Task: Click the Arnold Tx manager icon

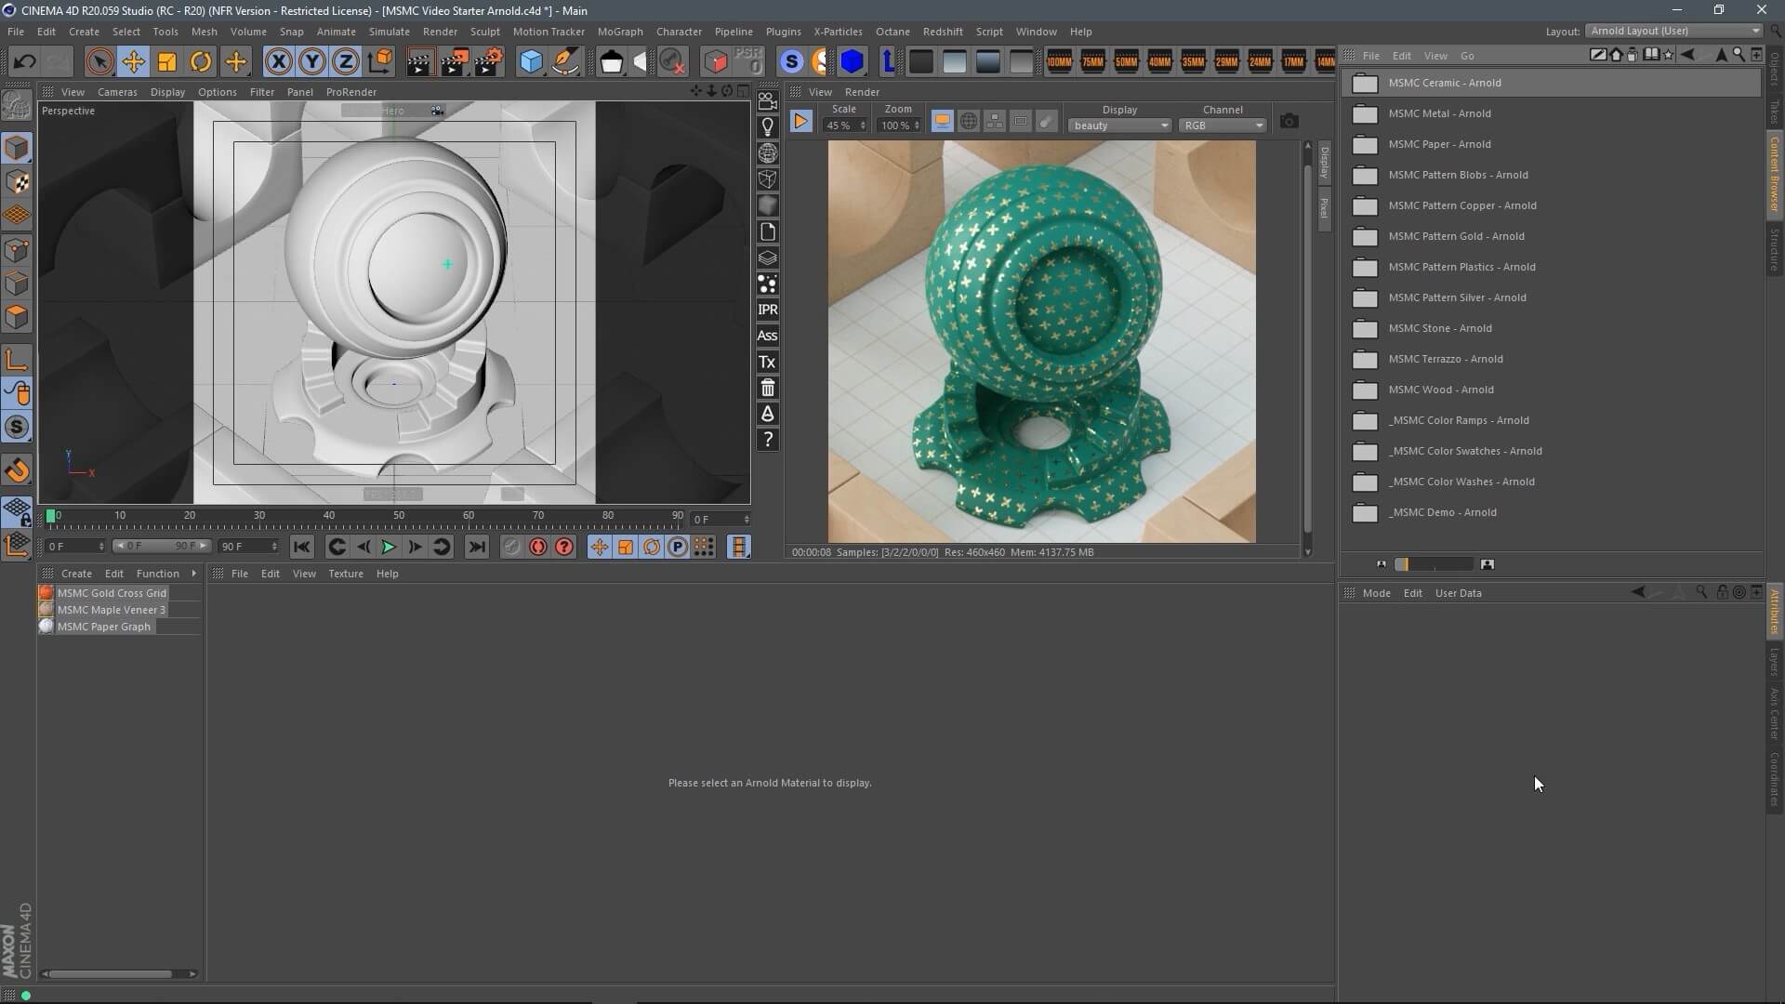Action: point(767,363)
